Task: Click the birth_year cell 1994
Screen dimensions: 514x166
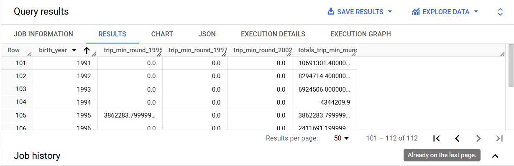Action: pyautogui.click(x=65, y=102)
